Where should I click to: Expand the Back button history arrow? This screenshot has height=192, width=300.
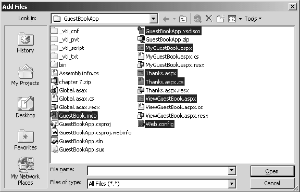(x=174, y=19)
